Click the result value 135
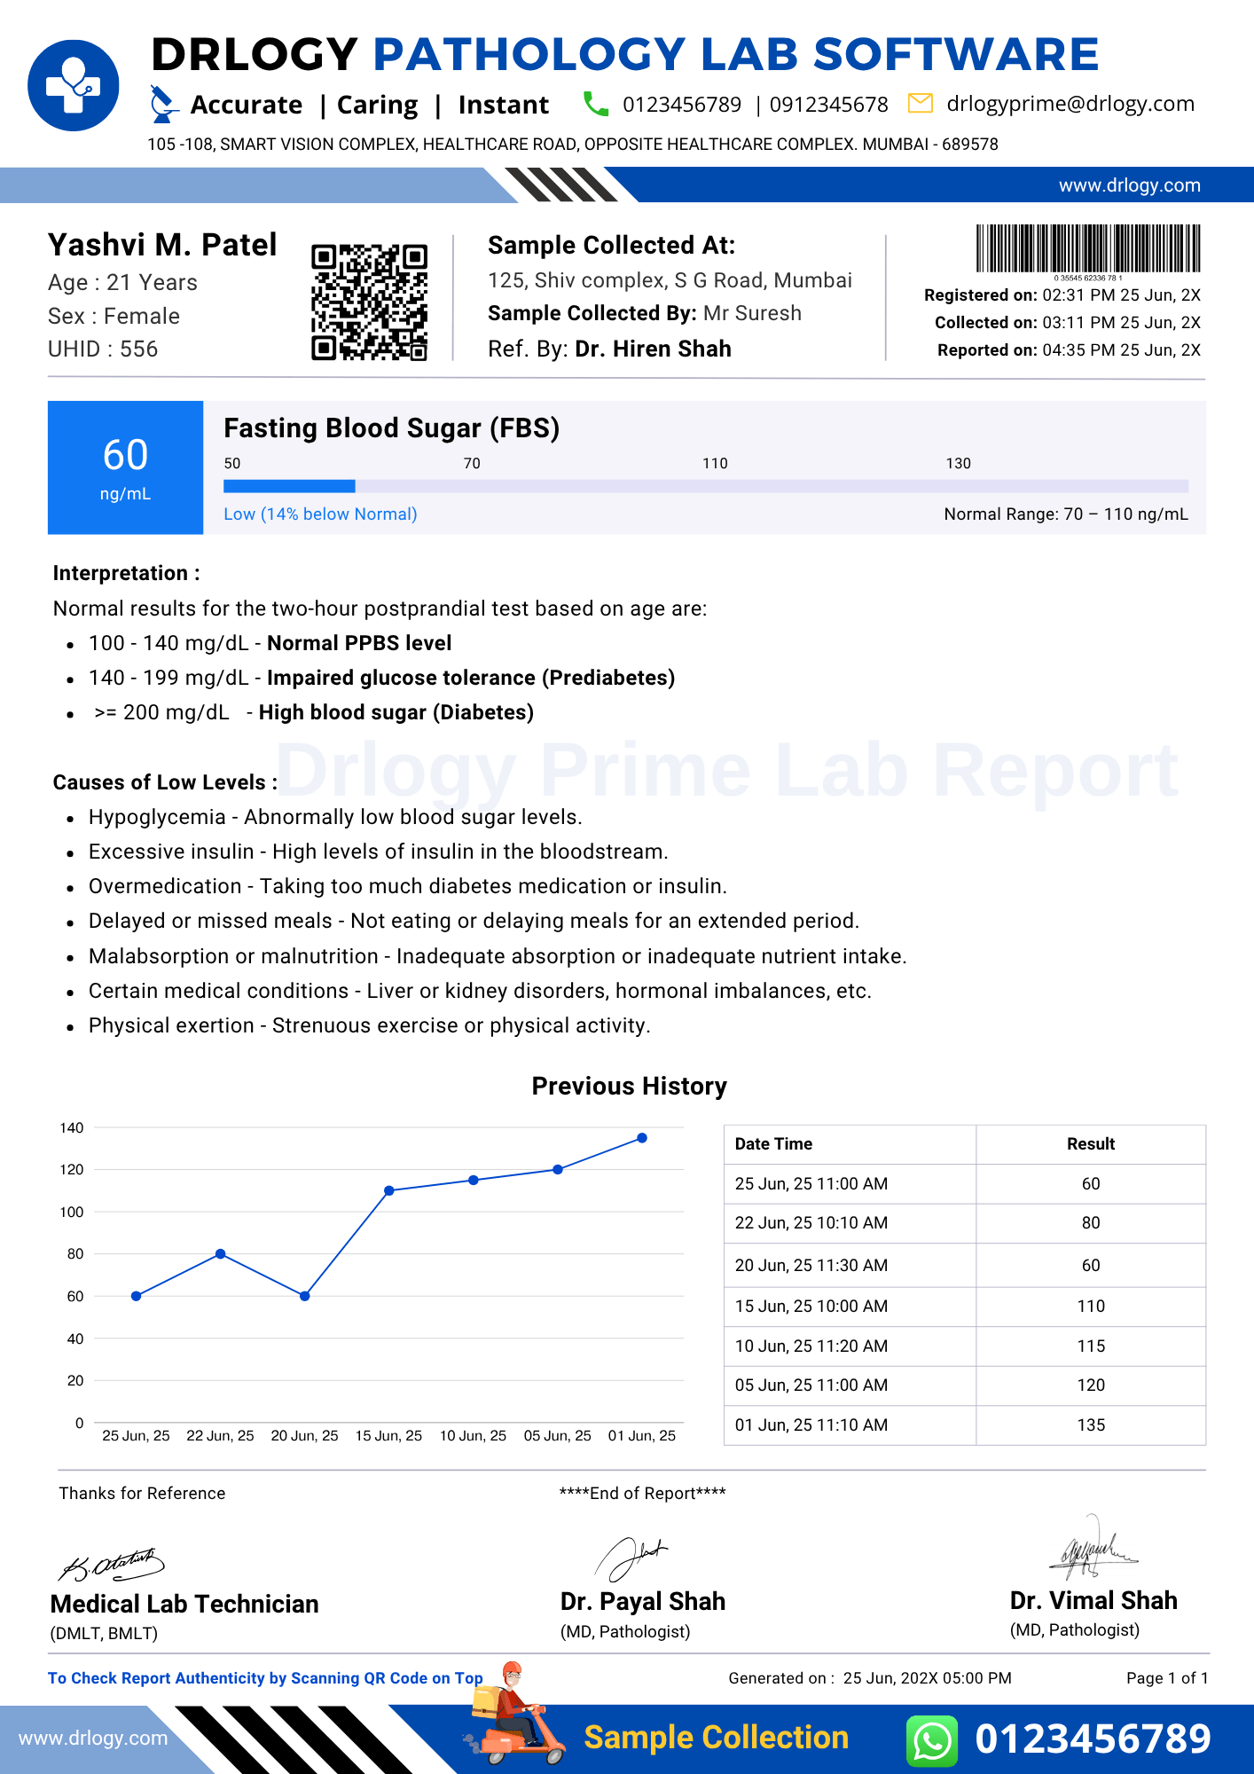The width and height of the screenshot is (1254, 1774). [x=1091, y=1425]
